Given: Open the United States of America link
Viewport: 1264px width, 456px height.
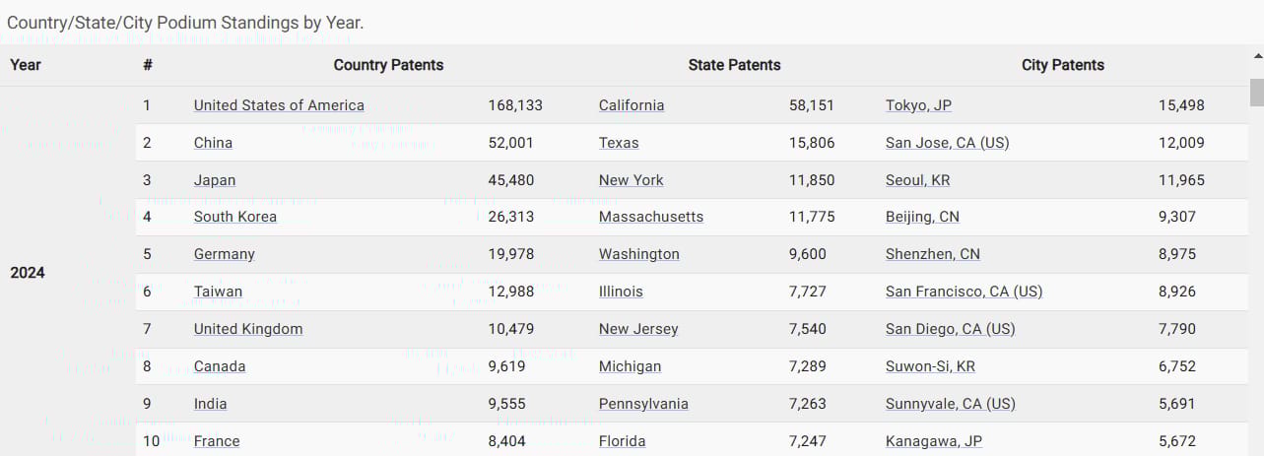Looking at the screenshot, I should (x=279, y=105).
